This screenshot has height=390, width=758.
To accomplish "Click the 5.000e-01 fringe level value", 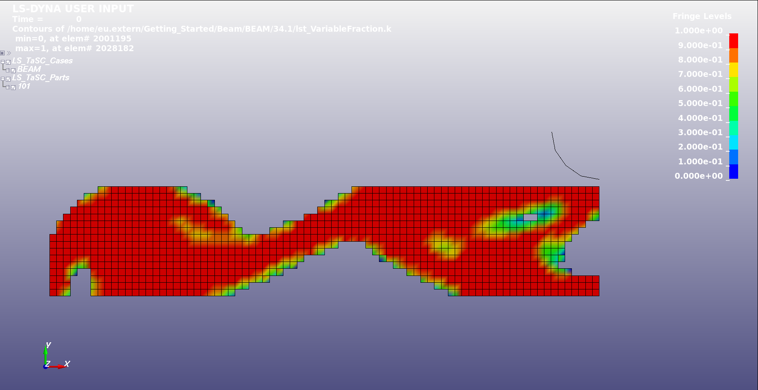I will 700,103.
